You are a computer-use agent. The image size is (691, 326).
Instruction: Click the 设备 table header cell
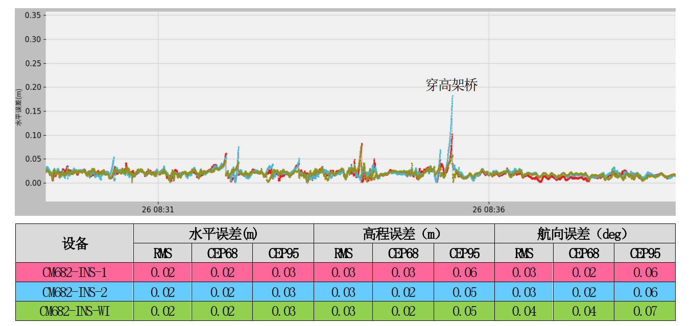click(x=75, y=243)
